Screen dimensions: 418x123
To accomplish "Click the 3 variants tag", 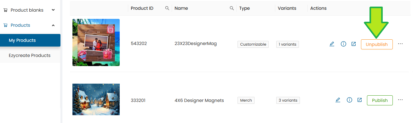I will [x=288, y=100].
